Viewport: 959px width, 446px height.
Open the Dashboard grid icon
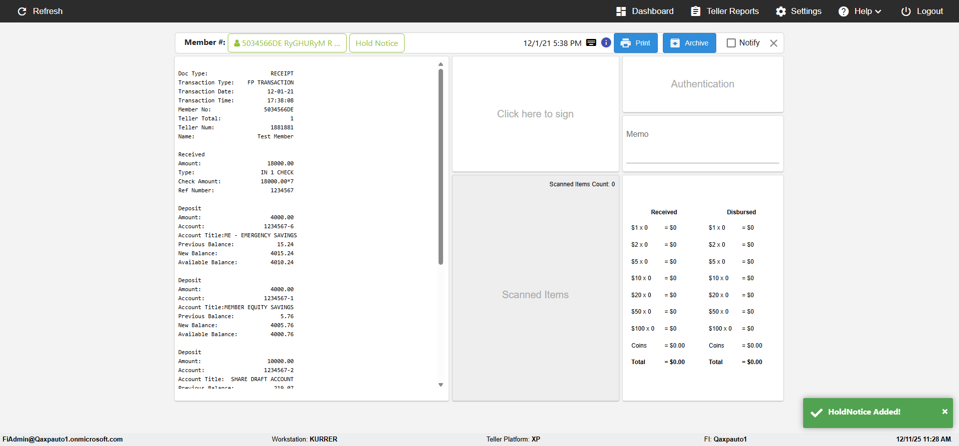(x=621, y=11)
